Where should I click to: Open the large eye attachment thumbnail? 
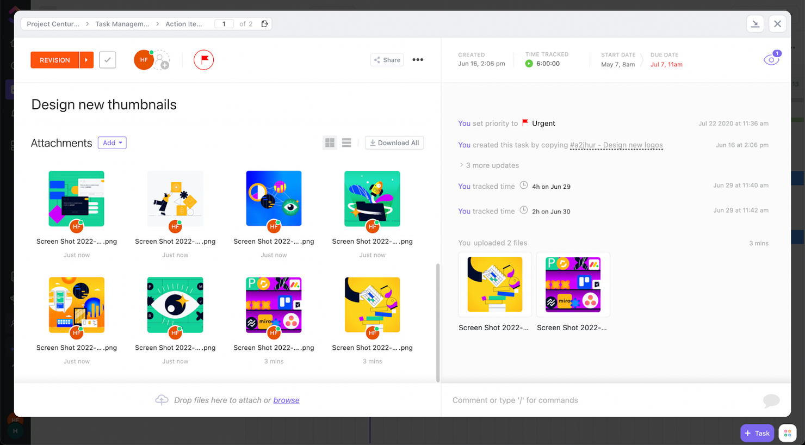tap(175, 305)
